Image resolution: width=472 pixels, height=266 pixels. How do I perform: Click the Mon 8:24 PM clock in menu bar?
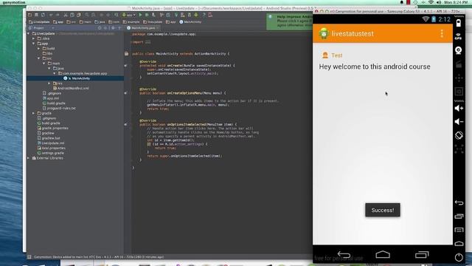tap(456, 2)
